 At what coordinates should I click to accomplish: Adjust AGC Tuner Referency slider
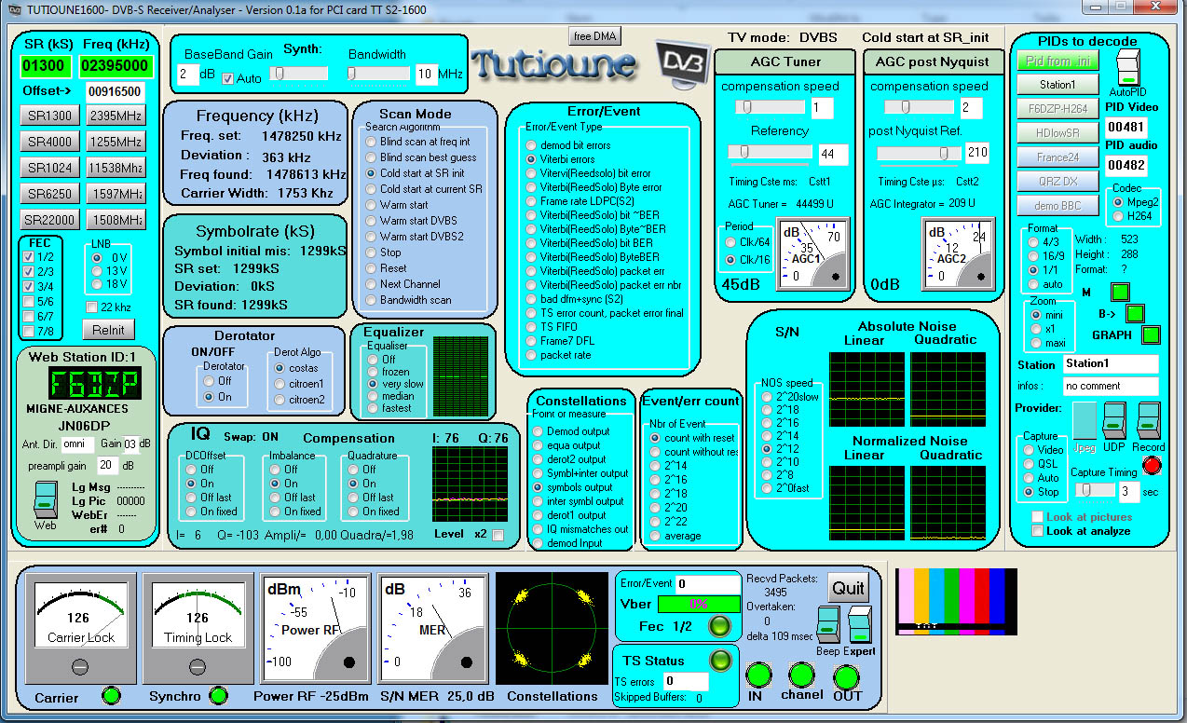tap(770, 152)
